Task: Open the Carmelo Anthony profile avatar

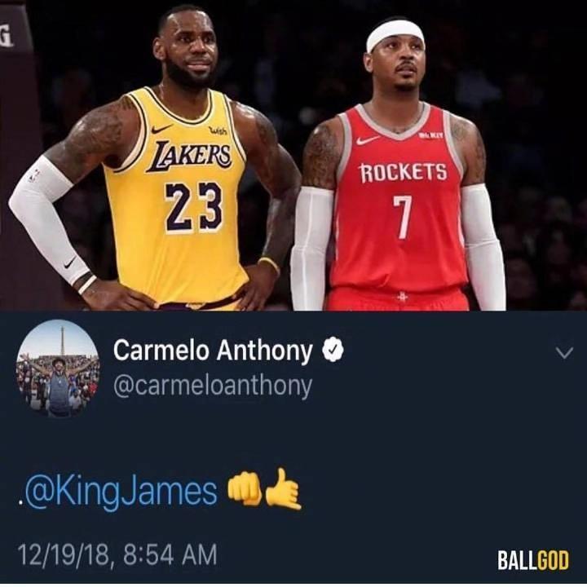Action: pyautogui.click(x=58, y=369)
